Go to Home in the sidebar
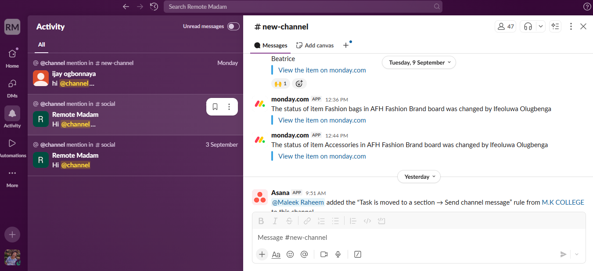This screenshot has height=271, width=593. [x=12, y=58]
